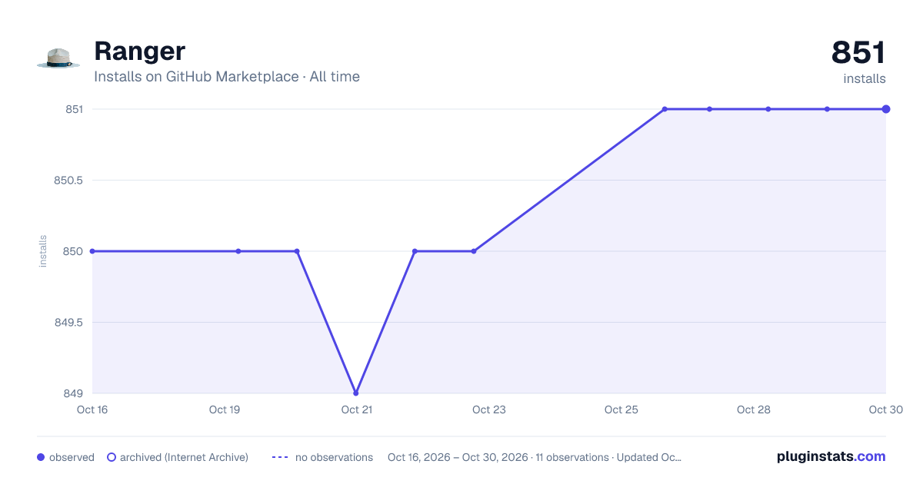
Task: Click the '850.5' y-axis label
Action: point(68,181)
